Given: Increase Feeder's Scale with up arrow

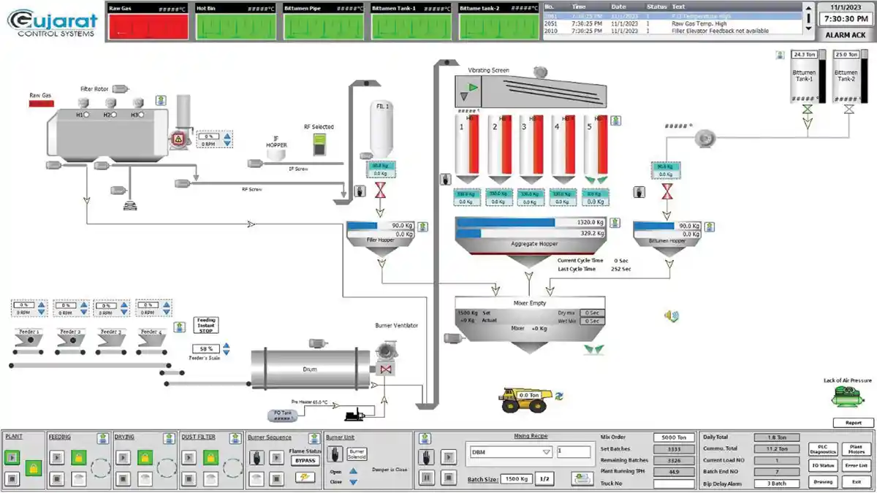Looking at the screenshot, I should [x=227, y=345].
